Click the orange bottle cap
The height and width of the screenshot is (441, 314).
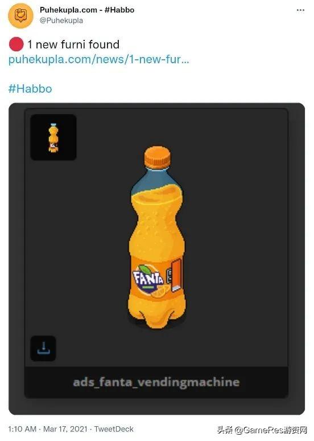point(157,157)
